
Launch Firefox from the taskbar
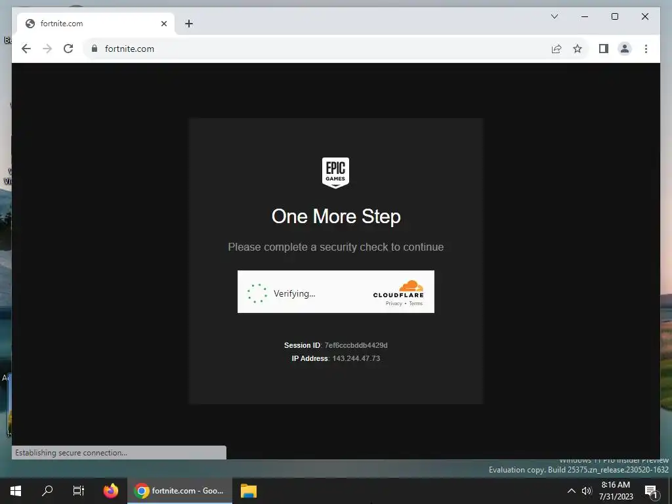[110, 491]
